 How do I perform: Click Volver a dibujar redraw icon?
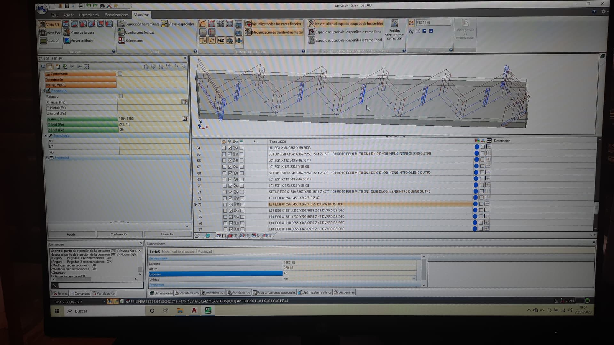tap(67, 41)
